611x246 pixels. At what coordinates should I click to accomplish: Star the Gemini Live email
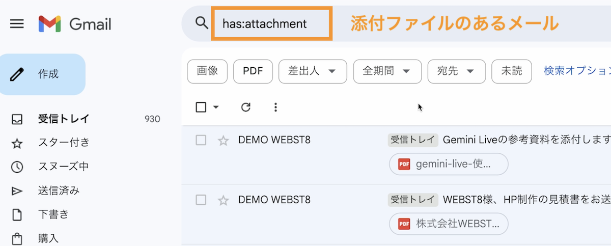click(224, 141)
